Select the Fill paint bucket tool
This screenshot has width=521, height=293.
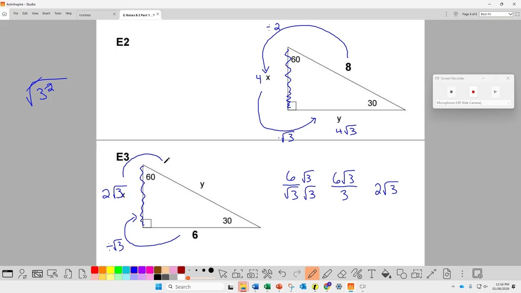tap(387, 274)
